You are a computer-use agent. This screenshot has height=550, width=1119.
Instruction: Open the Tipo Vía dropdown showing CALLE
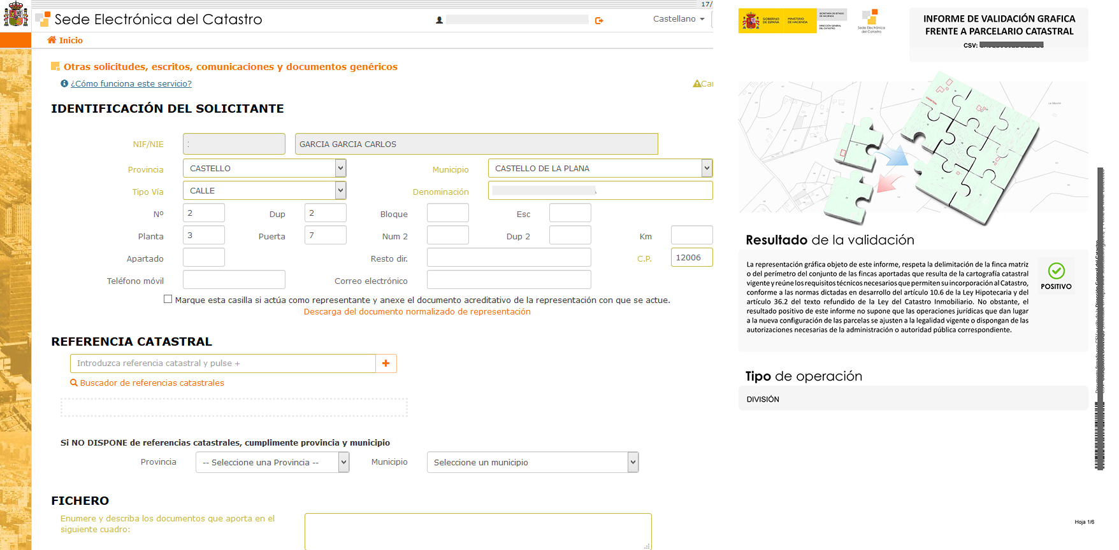340,190
